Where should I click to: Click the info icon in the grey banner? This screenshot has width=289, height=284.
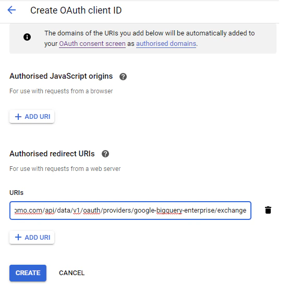[27, 37]
